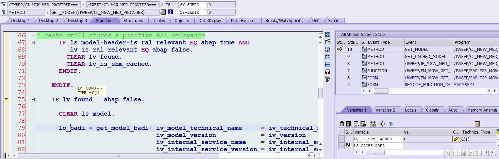The height and width of the screenshot is (159, 499).
Task: Open the Break./Watchpoints tab
Action: (284, 20)
